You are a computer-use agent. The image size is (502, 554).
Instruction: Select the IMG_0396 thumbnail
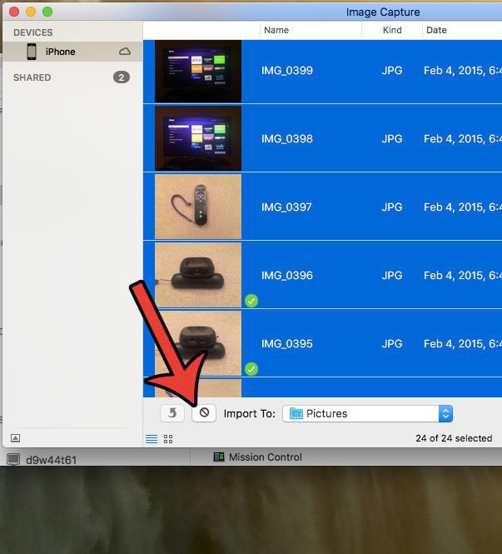[198, 275]
